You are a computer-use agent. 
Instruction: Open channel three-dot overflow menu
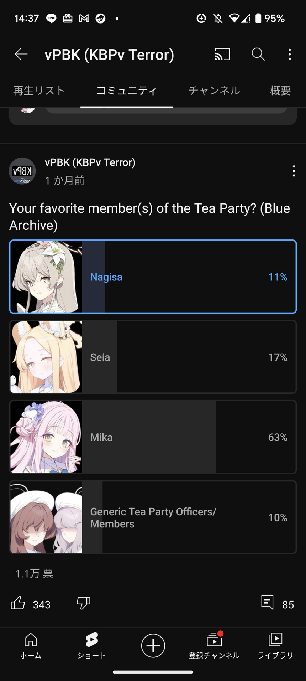pos(290,55)
